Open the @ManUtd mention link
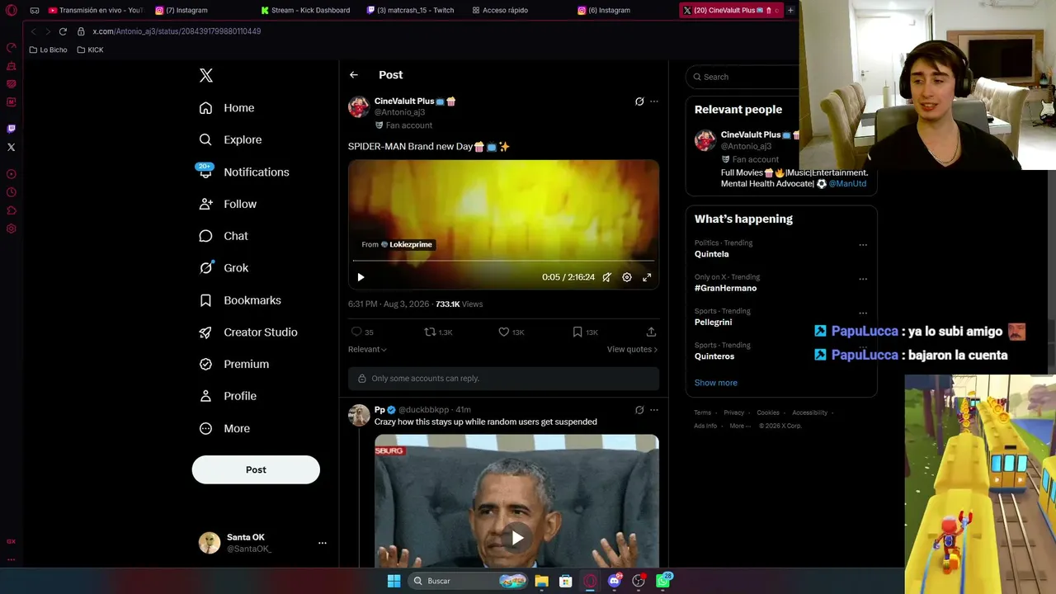 pyautogui.click(x=848, y=184)
